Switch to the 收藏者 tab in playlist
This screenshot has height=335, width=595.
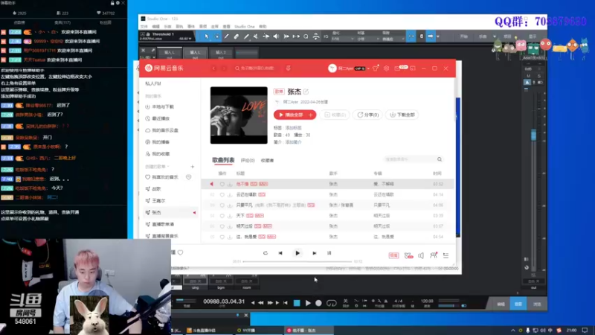point(267,160)
